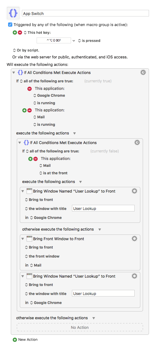Open gear menu of Bring Front Window to Front action

point(134,239)
